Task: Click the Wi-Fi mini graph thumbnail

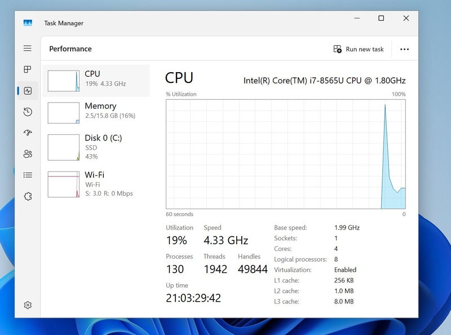Action: [64, 184]
